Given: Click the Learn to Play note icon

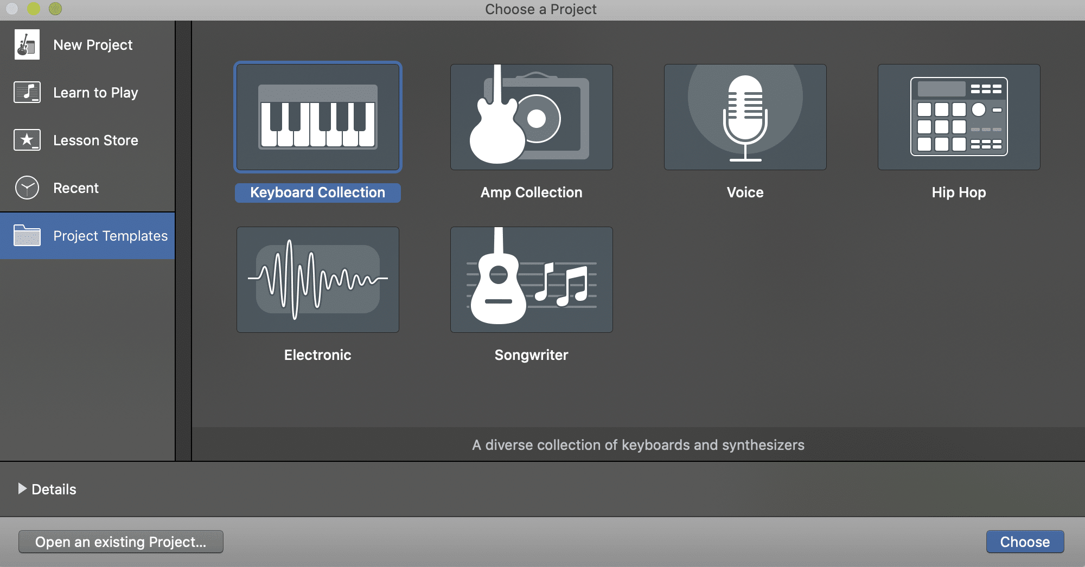Looking at the screenshot, I should 27,92.
